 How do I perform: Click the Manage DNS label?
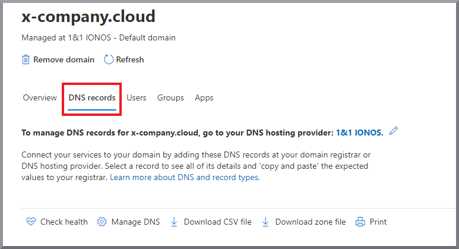(135, 222)
